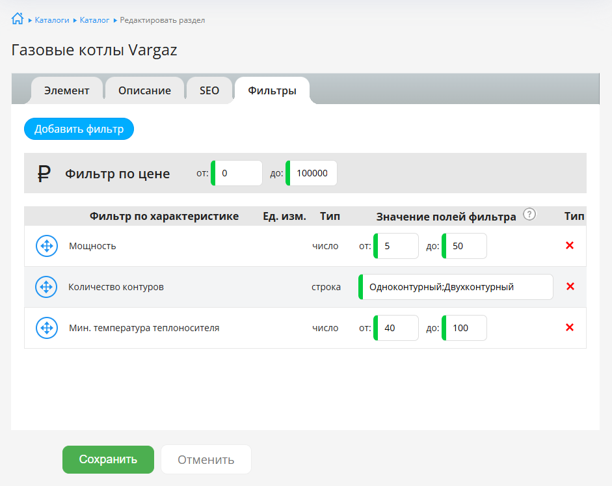This screenshot has height=486, width=612.
Task: Click Фильтр по характеристике column header
Action: pyautogui.click(x=164, y=216)
